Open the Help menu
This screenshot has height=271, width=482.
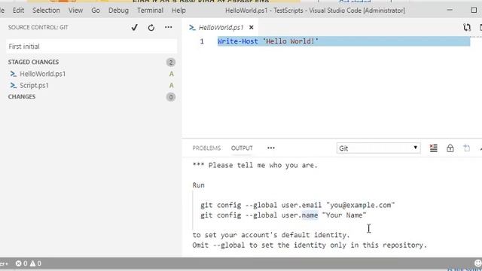pos(178,11)
